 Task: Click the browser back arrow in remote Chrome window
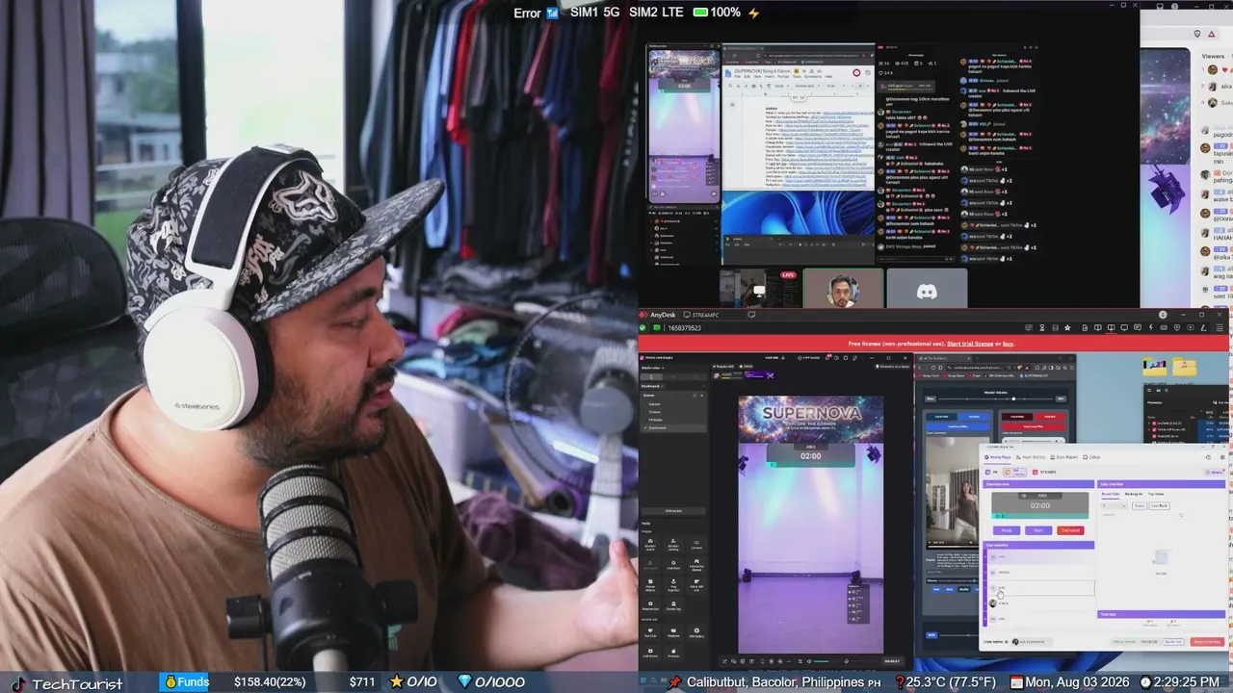click(x=921, y=368)
